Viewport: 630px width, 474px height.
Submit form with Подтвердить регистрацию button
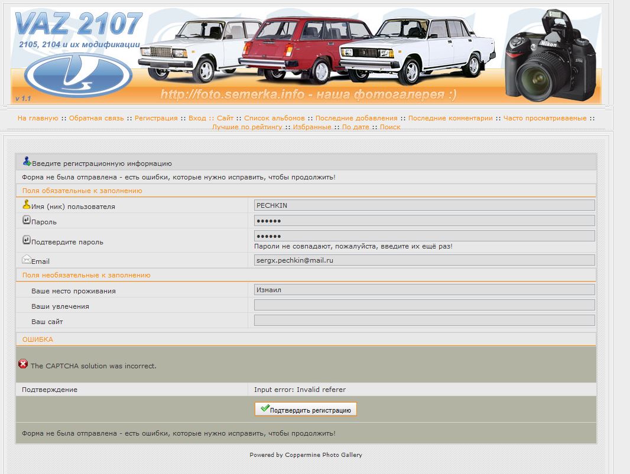(x=306, y=409)
